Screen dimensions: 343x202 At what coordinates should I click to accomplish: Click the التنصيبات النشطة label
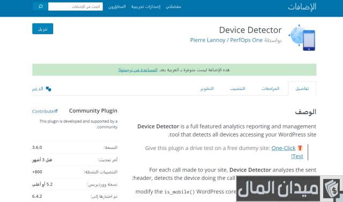[101, 172]
